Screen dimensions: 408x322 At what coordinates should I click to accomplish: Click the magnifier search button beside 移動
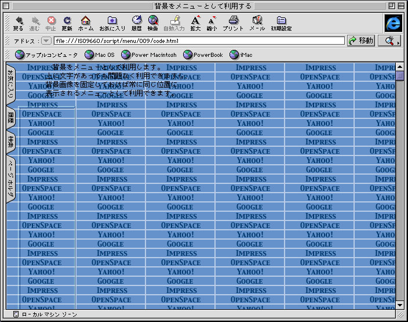click(x=389, y=41)
